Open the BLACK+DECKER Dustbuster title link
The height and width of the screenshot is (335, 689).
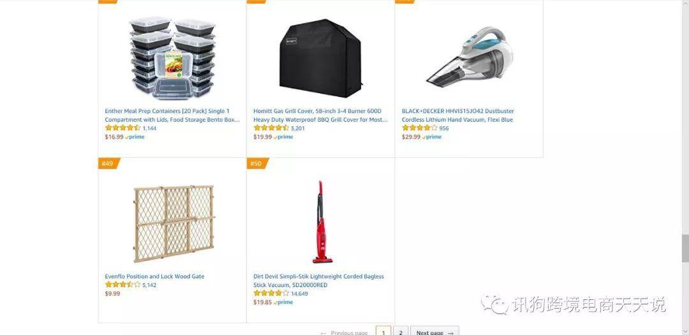click(457, 115)
